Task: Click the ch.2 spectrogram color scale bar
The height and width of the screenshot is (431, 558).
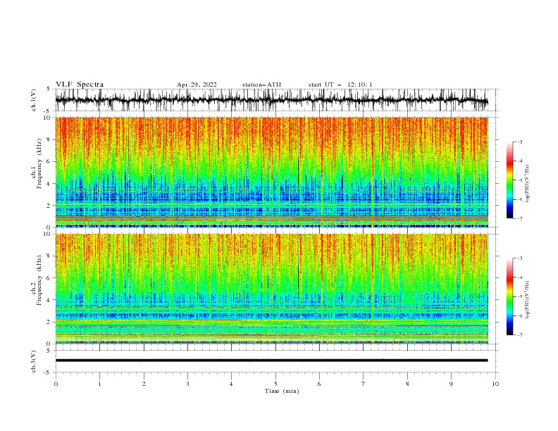Action: (510, 296)
